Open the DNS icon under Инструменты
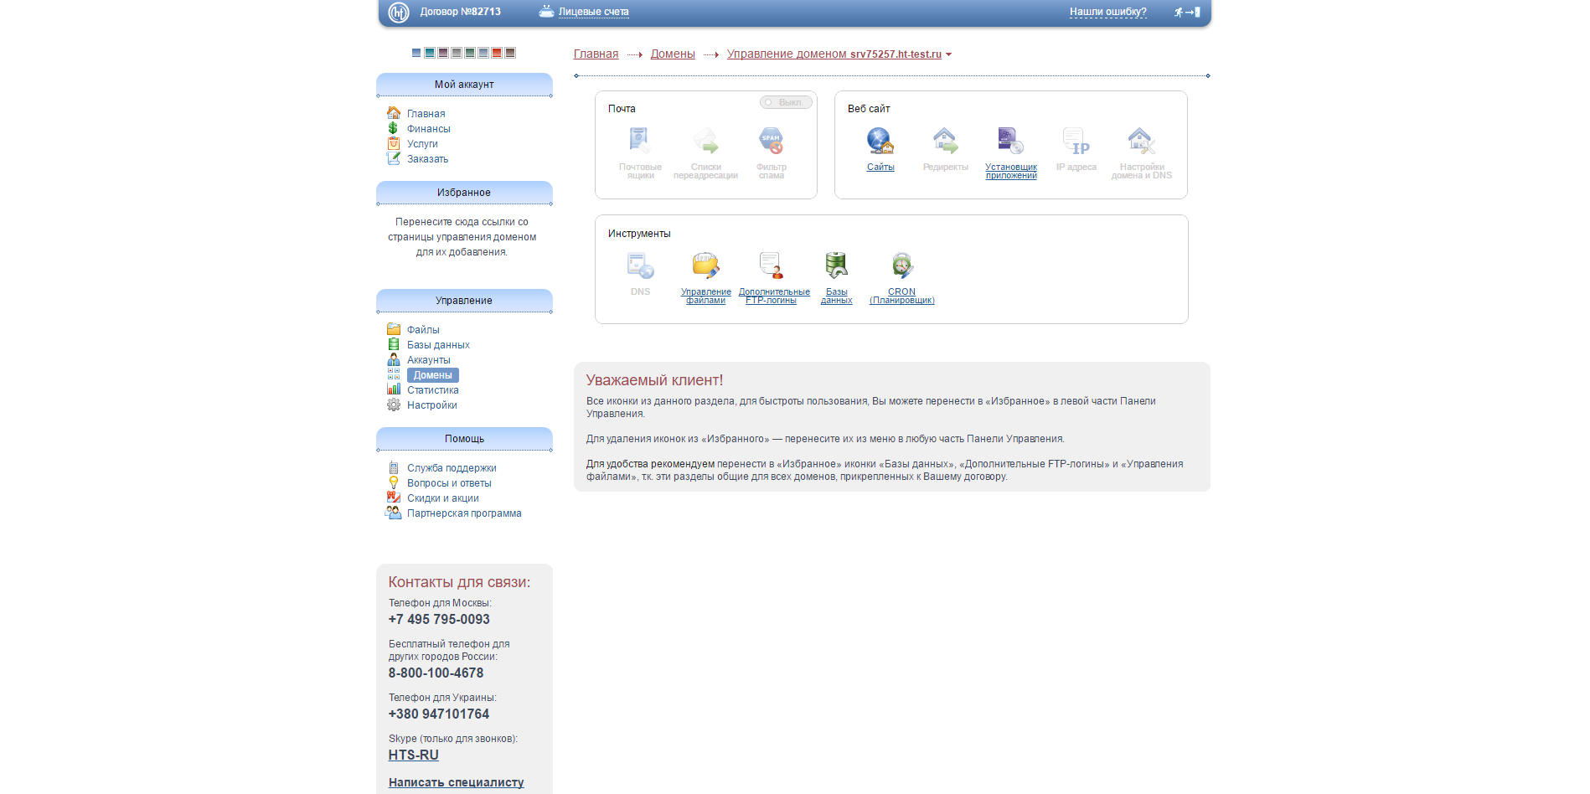The height and width of the screenshot is (794, 1590). tap(640, 266)
